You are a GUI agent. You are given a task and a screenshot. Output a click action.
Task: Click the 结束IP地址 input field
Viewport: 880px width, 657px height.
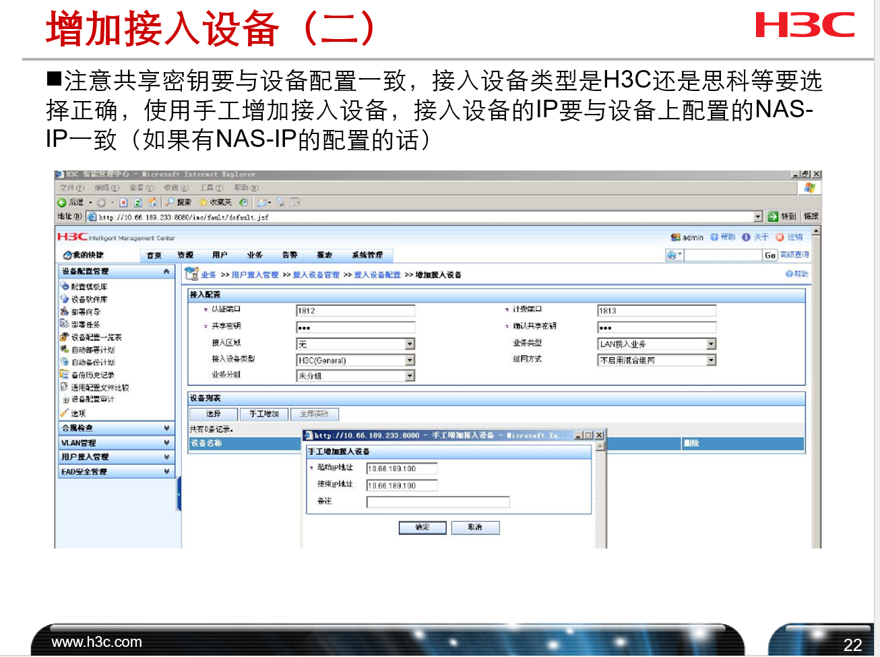(402, 485)
